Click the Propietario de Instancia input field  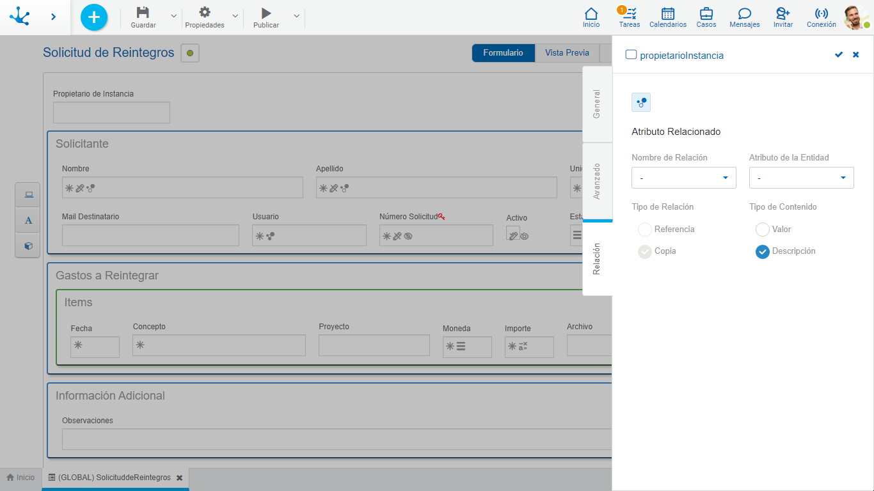coord(111,113)
